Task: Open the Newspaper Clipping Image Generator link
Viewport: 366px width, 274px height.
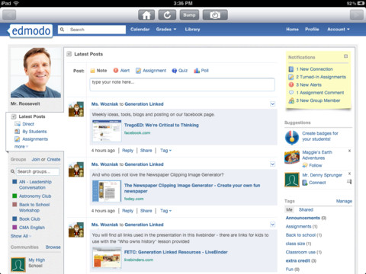Action: [192, 188]
